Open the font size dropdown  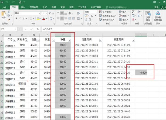pyautogui.click(x=46, y=13)
